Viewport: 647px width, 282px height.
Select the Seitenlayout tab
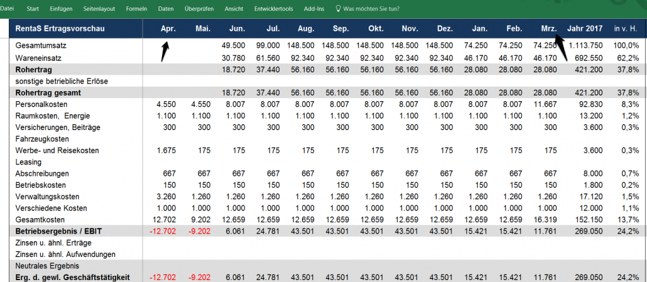coord(99,9)
